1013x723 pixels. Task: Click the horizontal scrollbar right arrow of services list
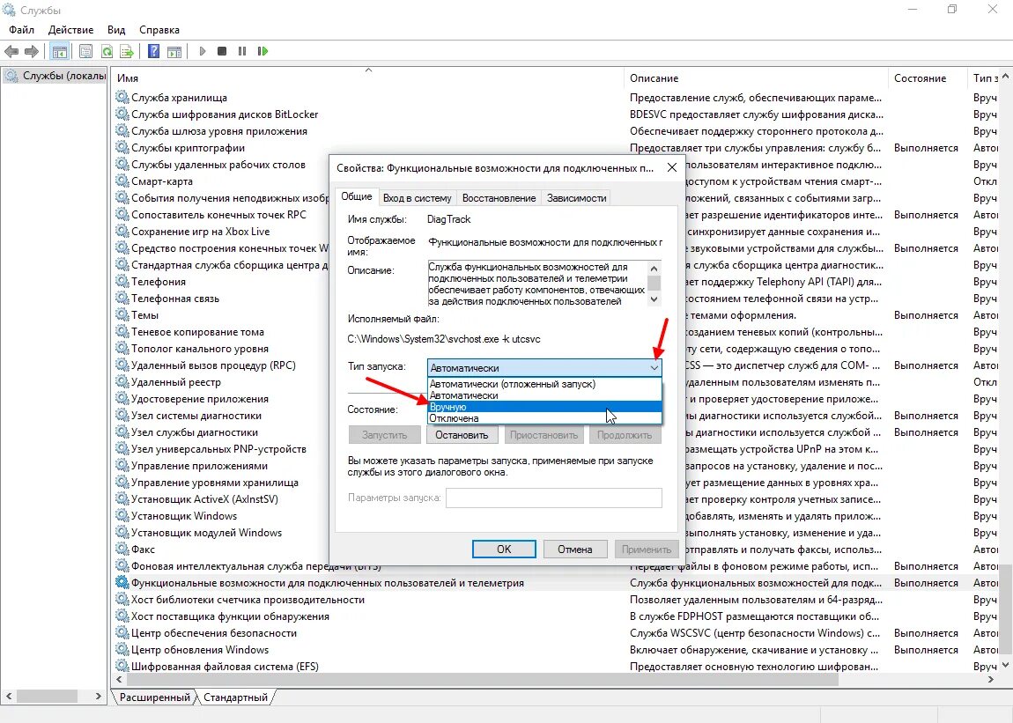point(991,680)
